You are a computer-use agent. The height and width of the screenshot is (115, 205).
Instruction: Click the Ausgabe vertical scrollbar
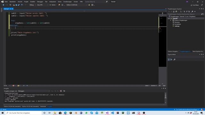[x=166, y=98]
